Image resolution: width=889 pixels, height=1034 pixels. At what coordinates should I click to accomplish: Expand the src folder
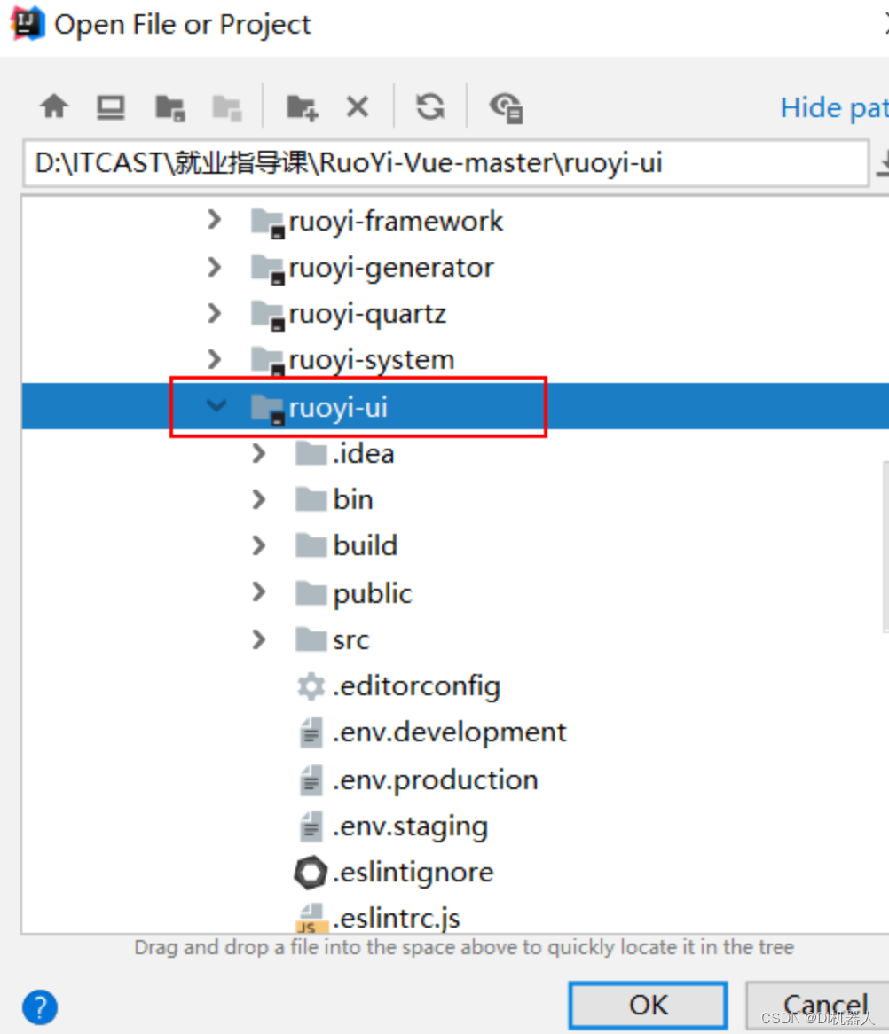click(259, 639)
